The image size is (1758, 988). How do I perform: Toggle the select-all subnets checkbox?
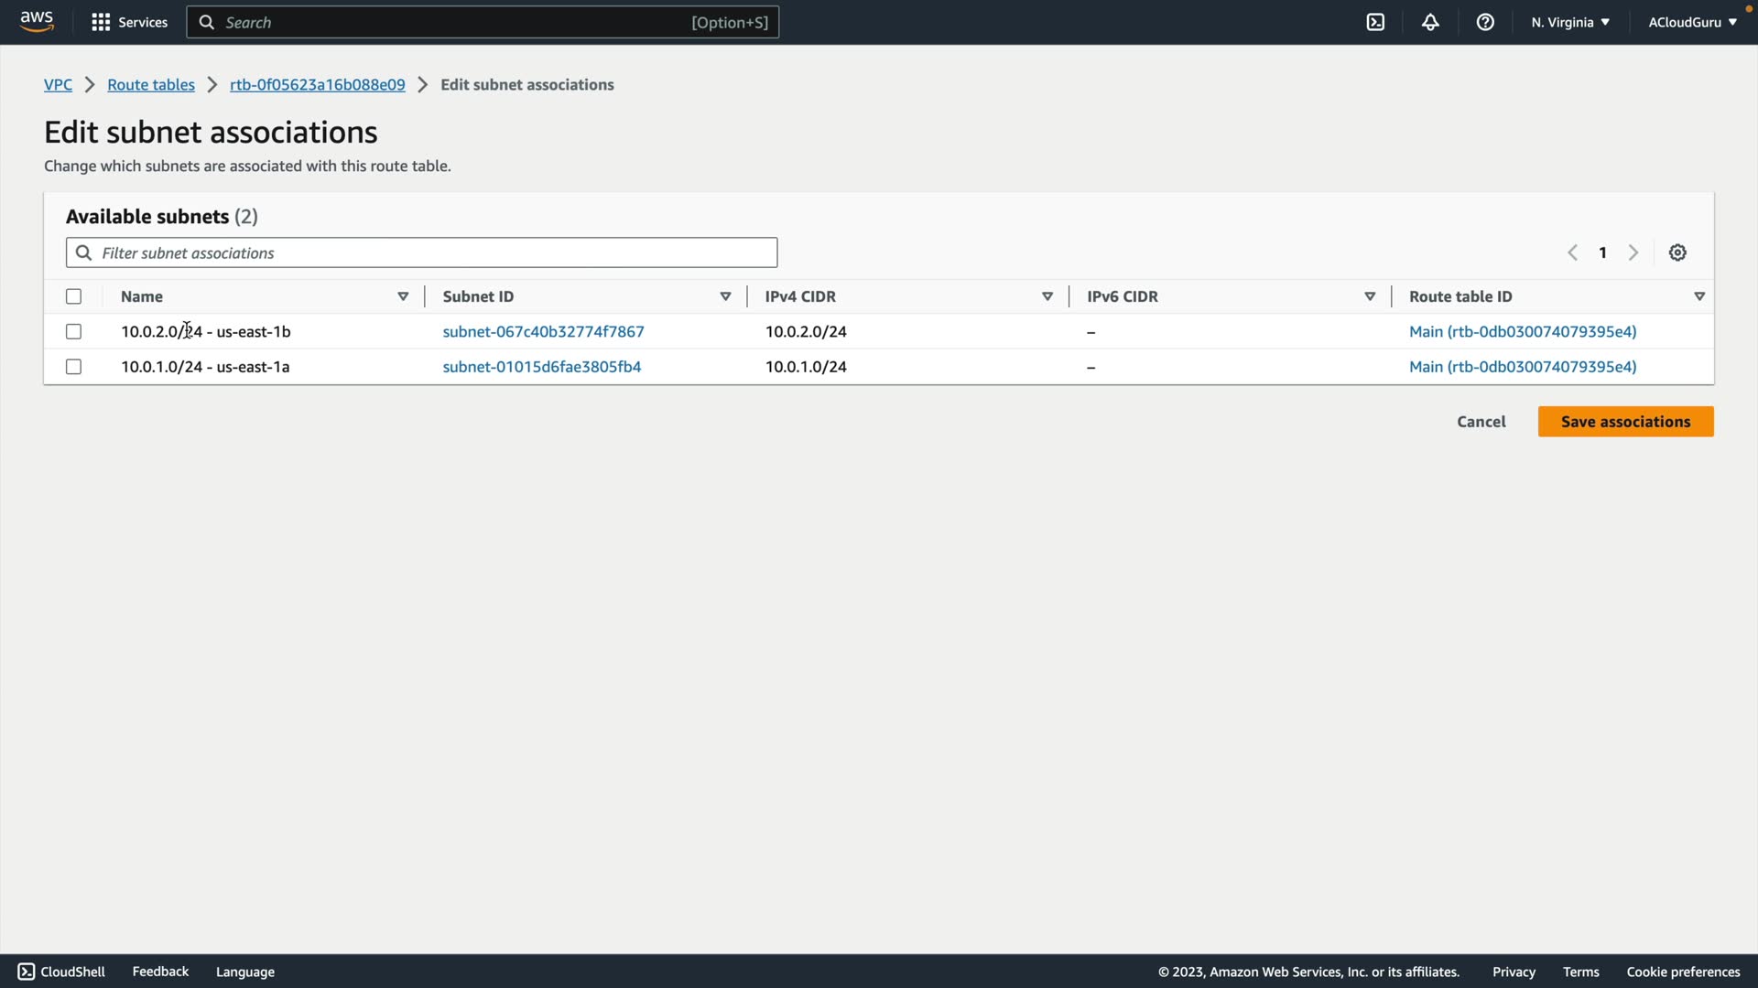tap(73, 296)
